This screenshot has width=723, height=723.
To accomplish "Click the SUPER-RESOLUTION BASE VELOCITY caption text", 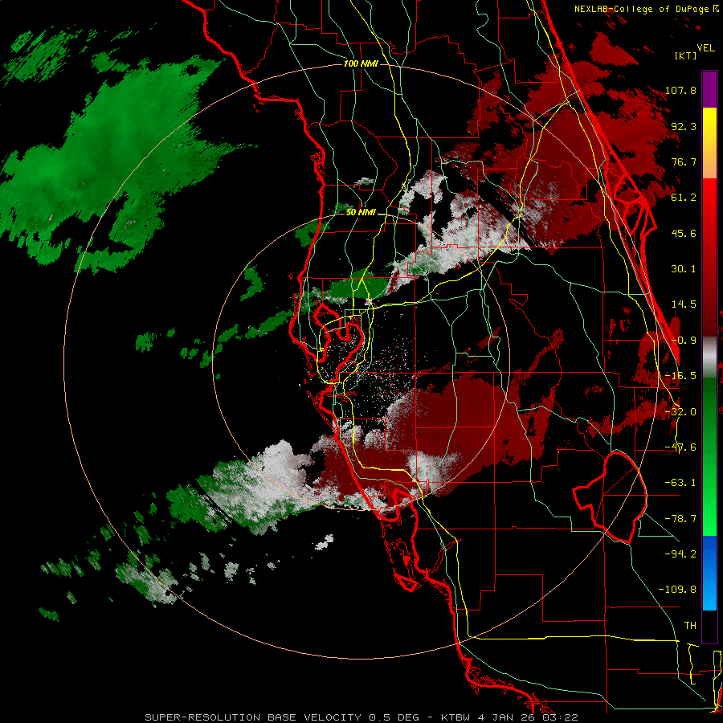I will pyautogui.click(x=253, y=717).
